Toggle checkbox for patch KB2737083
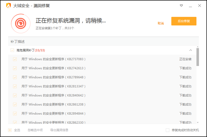Viewport: 207px width, 137px height. (x=15, y=59)
